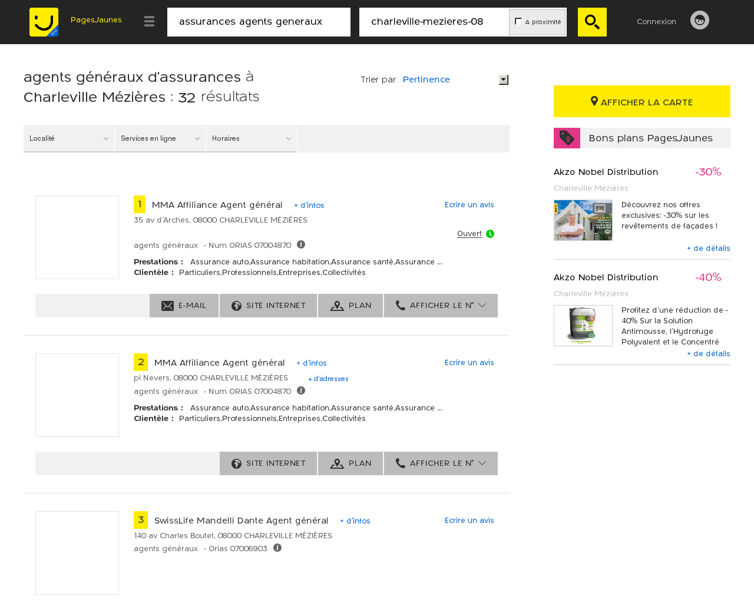Open the Horaires filter dropdown
Image resolution: width=754 pixels, height=603 pixels.
click(x=252, y=138)
